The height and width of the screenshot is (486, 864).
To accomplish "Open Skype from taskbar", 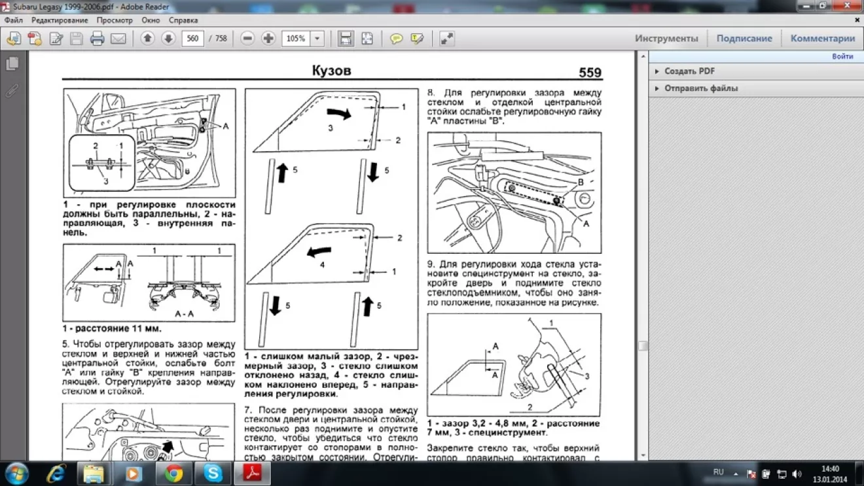I will pos(213,473).
